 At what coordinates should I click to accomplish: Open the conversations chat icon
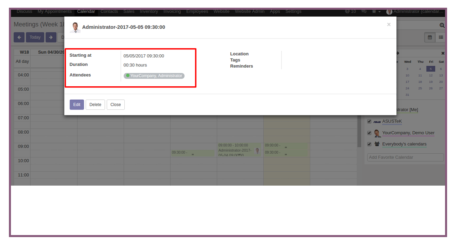click(364, 11)
